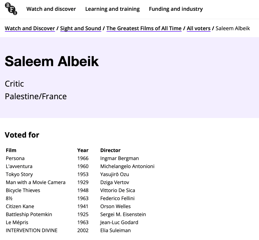259x240 pixels.
Task: Go to Watch and Discover breadcrumb link
Action: 30,28
